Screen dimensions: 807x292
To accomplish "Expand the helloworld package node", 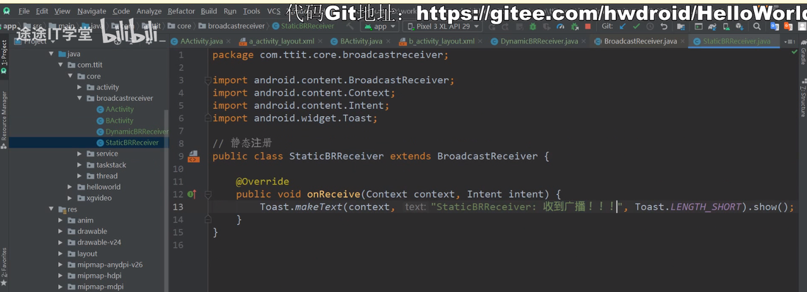I will point(70,187).
